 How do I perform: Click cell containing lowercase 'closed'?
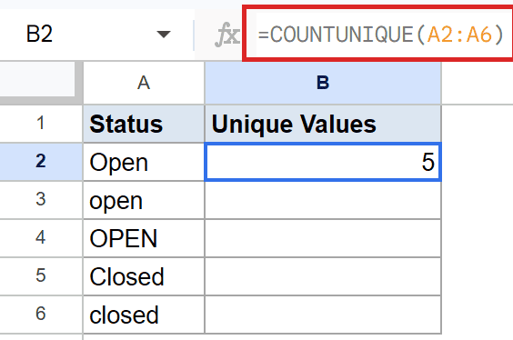pyautogui.click(x=144, y=315)
